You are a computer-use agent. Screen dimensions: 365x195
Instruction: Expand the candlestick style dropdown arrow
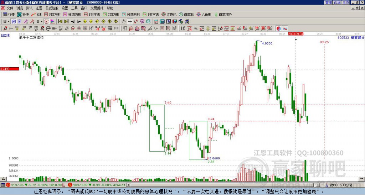(x=41, y=22)
